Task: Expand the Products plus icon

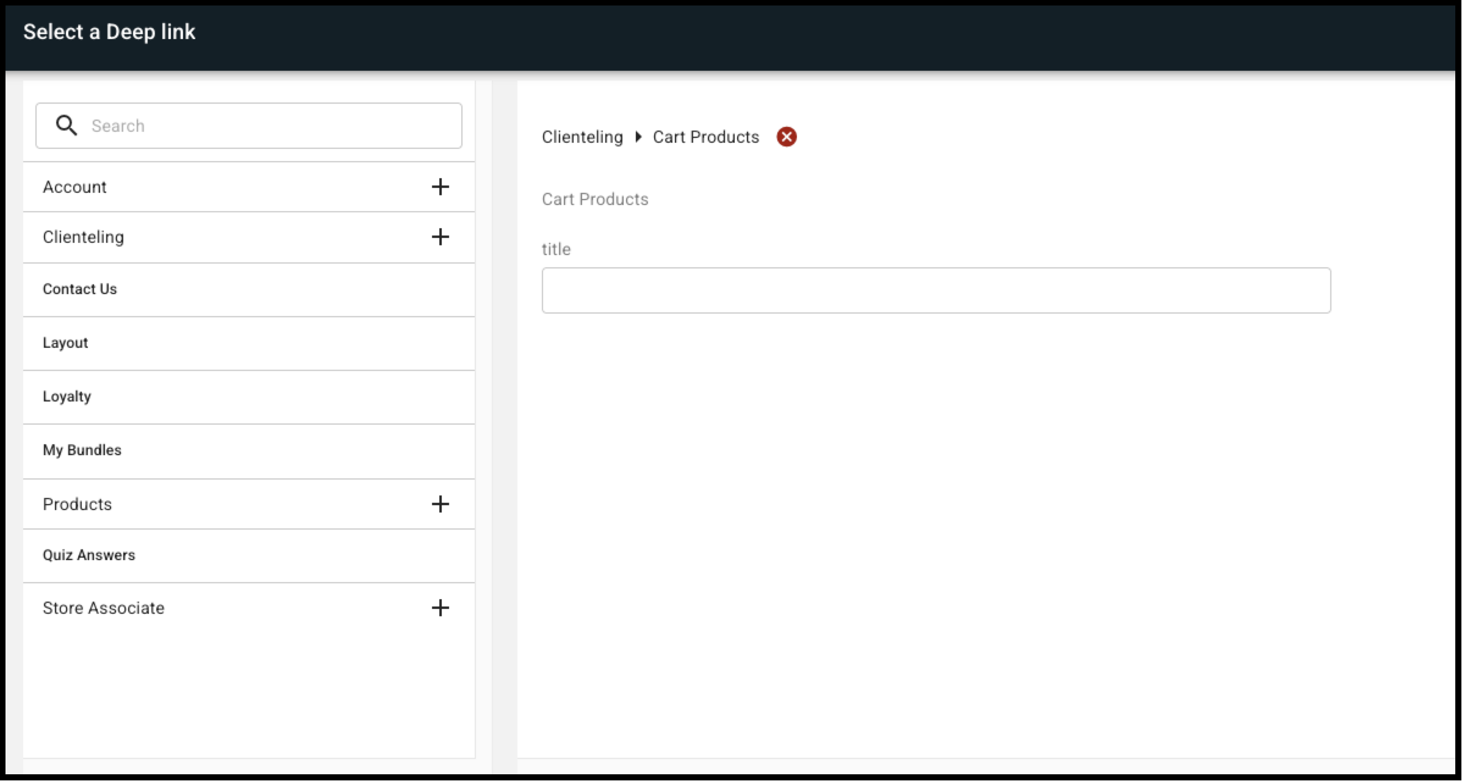Action: [x=440, y=504]
